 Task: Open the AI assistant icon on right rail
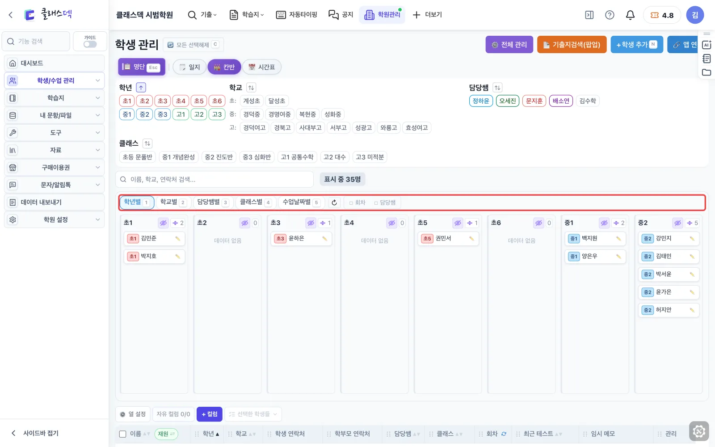click(707, 45)
